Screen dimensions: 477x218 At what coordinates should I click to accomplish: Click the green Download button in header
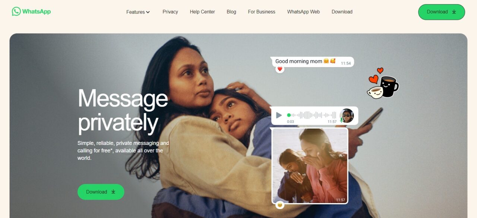[442, 12]
